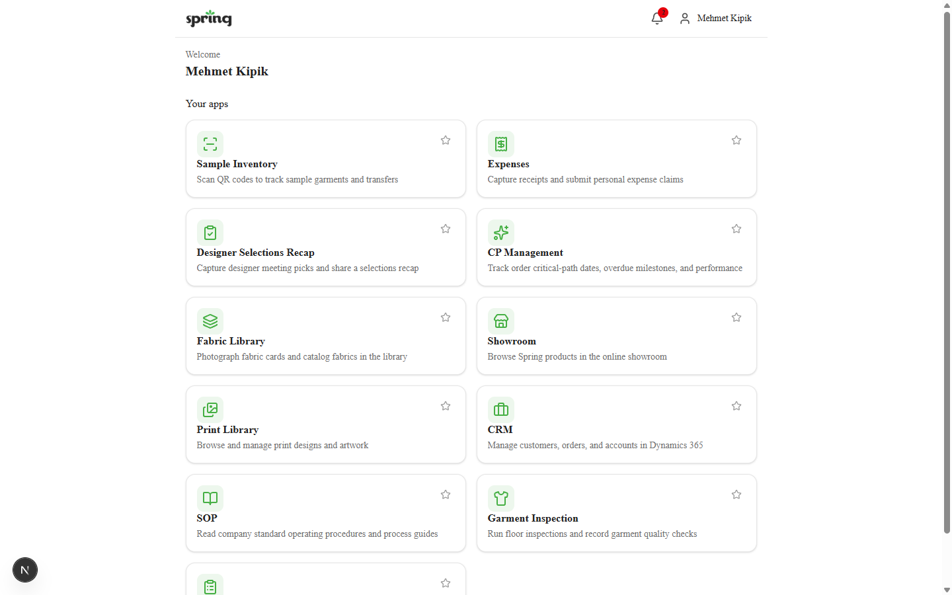The width and height of the screenshot is (952, 595).
Task: Favorite the Expenses app
Action: [736, 140]
